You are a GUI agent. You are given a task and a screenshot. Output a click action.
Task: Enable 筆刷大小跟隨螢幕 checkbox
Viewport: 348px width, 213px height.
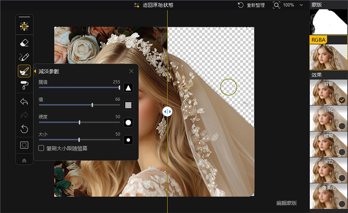pos(41,148)
